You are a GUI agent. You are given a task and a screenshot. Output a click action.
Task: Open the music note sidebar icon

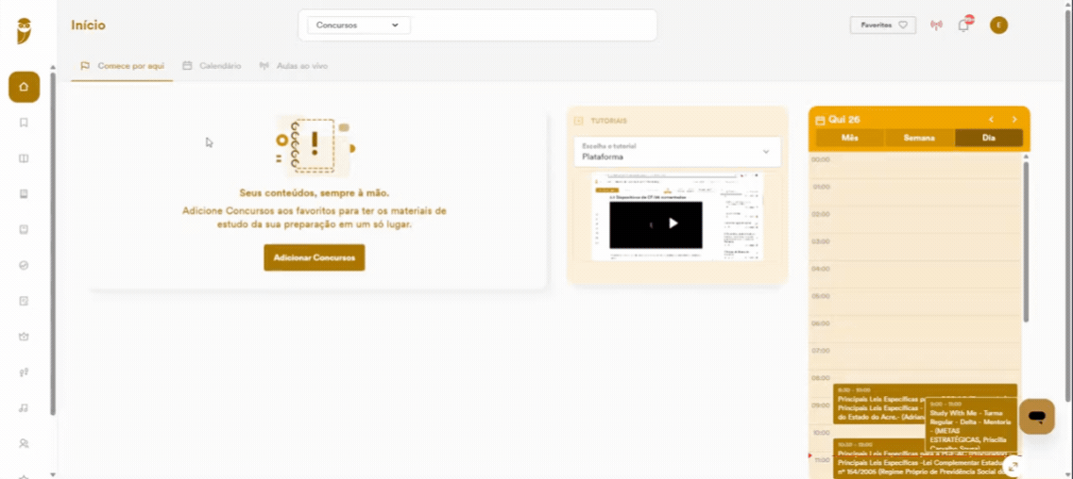(24, 408)
